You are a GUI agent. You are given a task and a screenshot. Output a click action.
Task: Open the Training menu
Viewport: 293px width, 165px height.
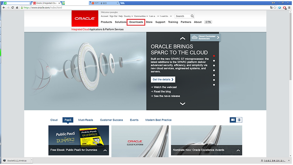point(173,22)
